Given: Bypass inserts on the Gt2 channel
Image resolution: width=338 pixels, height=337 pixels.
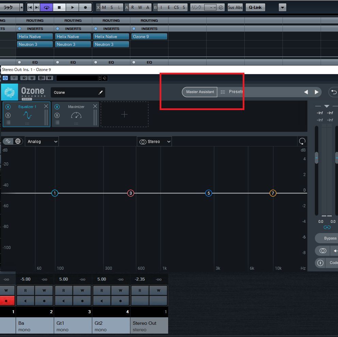Looking at the screenshot, I should (96, 29).
